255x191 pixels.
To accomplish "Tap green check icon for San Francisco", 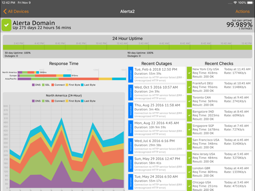I will coord(189,143).
